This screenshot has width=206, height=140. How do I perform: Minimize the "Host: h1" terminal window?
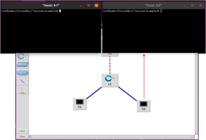81,5
